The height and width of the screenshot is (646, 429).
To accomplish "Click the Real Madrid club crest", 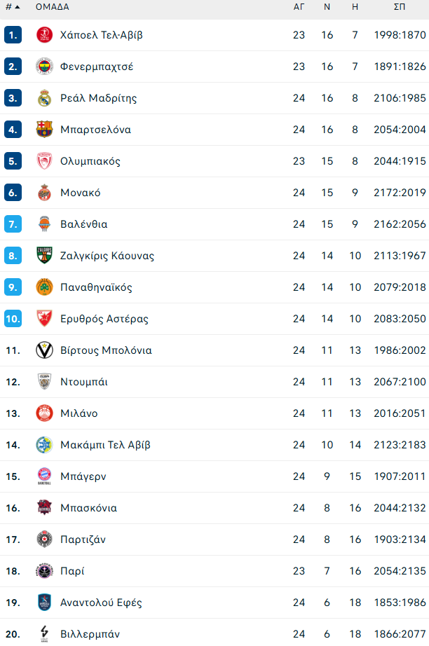I will (44, 98).
